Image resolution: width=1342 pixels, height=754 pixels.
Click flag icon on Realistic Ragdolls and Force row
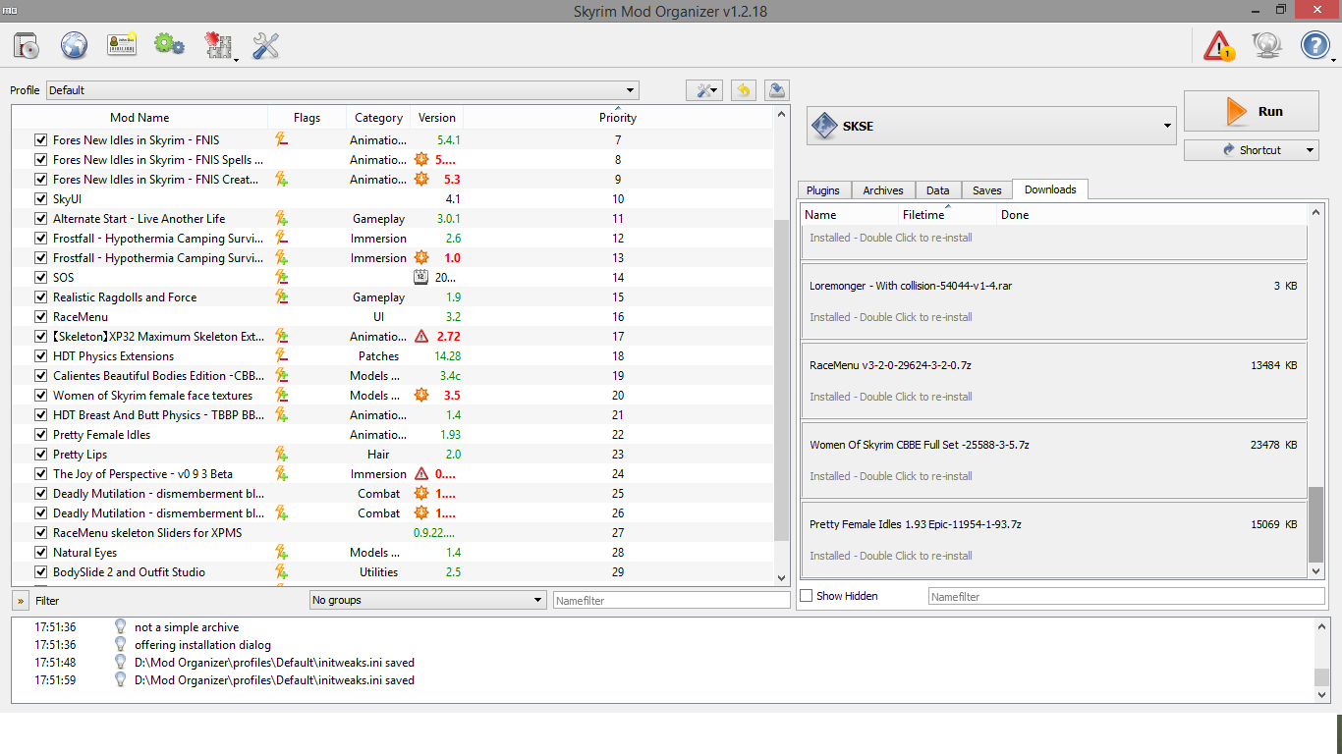281,297
